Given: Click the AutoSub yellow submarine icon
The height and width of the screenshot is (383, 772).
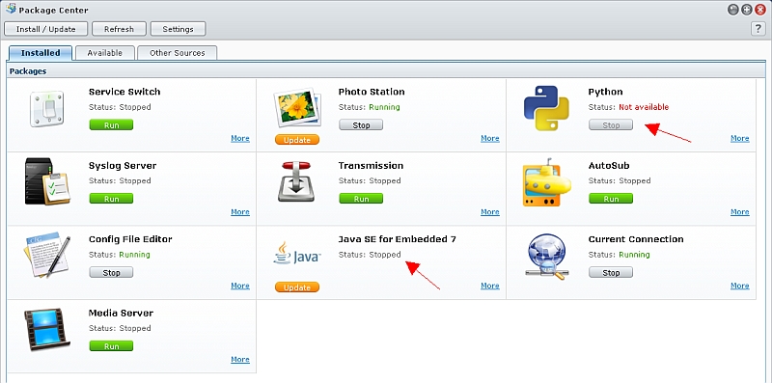Looking at the screenshot, I should tap(546, 181).
